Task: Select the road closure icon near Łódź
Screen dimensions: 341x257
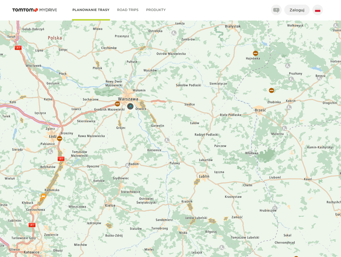Action: pos(60,138)
